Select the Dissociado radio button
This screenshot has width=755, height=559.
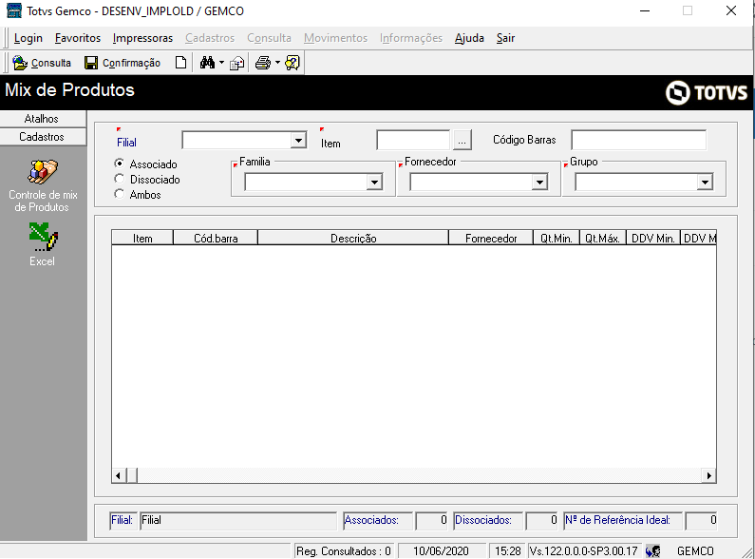point(120,179)
